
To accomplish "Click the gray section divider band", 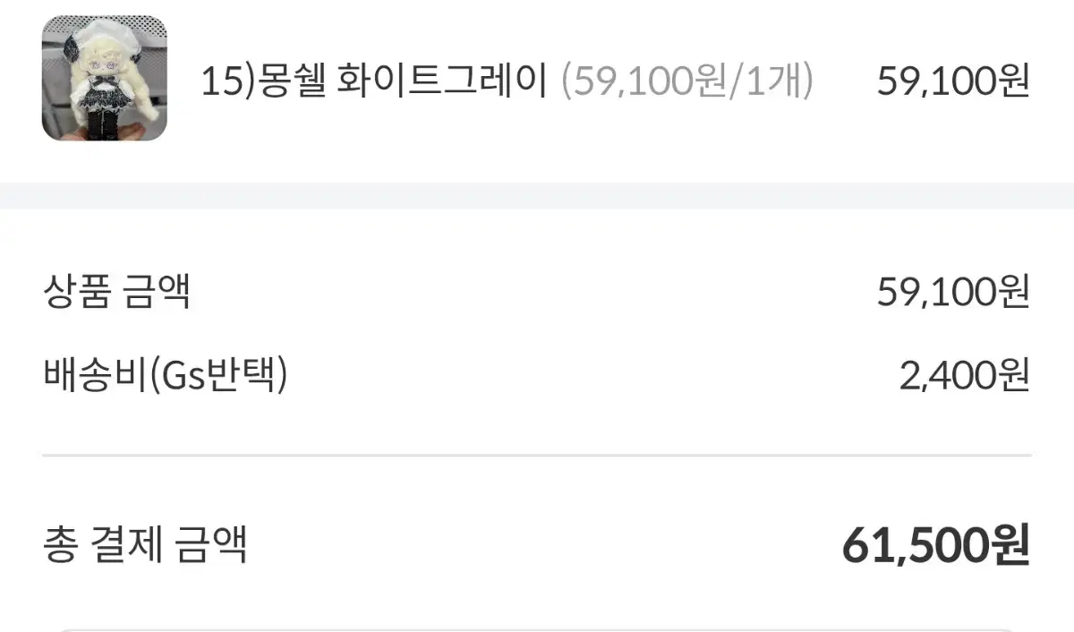I will coord(537,196).
